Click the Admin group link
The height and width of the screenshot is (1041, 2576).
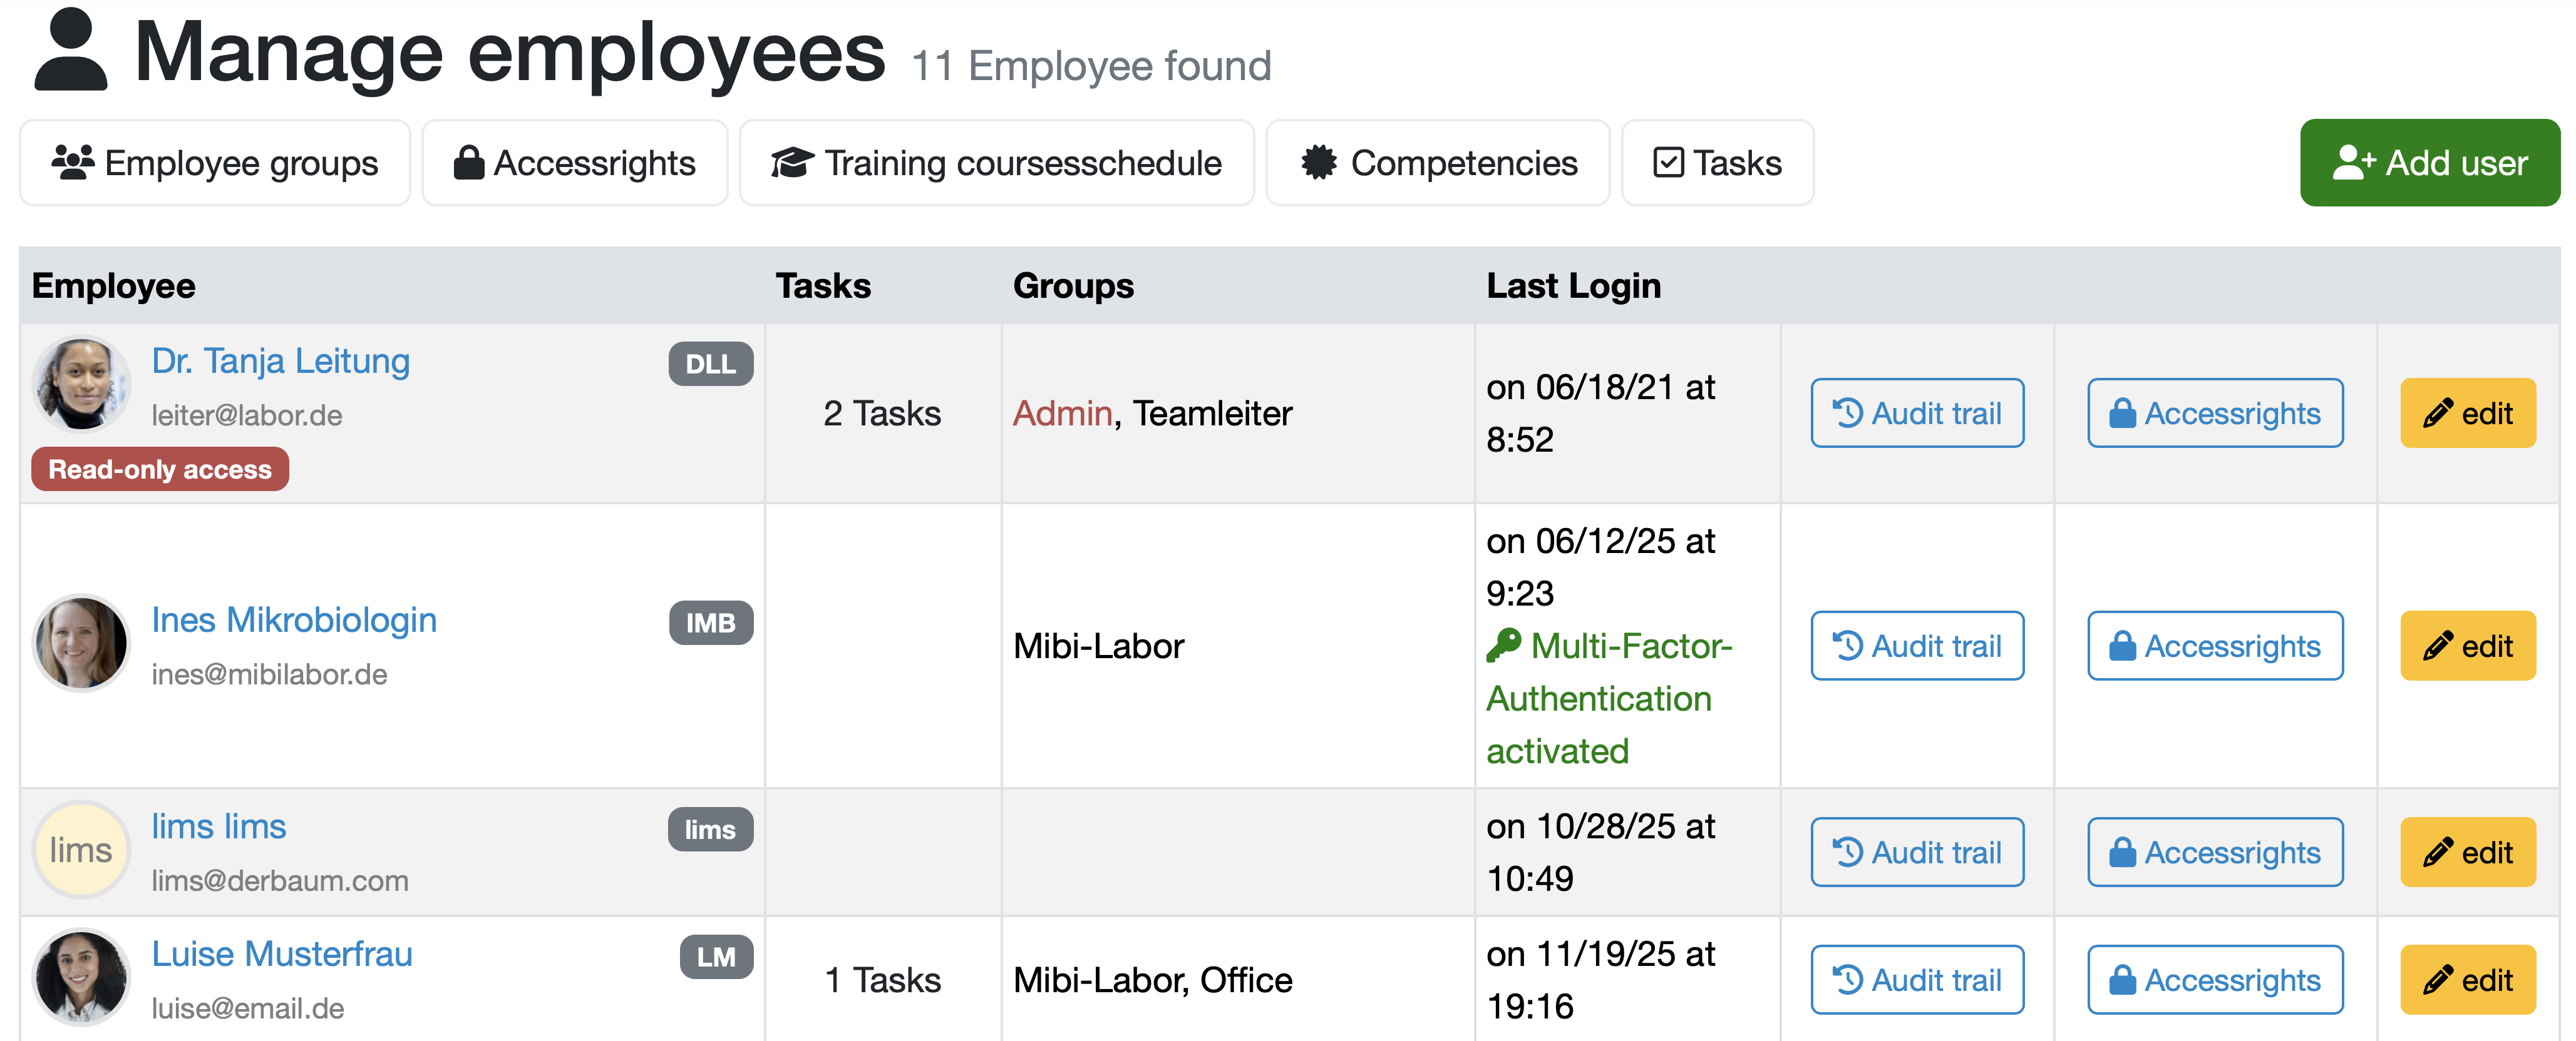point(1062,413)
